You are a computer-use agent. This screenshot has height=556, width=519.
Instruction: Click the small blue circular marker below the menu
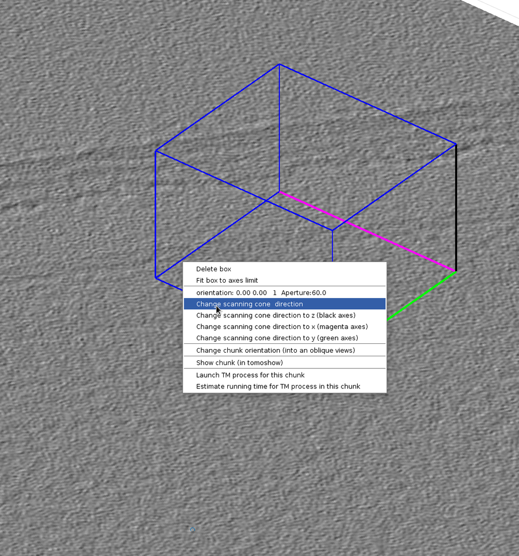(192, 529)
